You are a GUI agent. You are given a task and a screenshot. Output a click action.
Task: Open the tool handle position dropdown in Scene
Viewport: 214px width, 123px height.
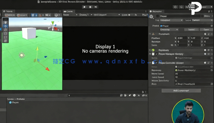(x=10, y=15)
